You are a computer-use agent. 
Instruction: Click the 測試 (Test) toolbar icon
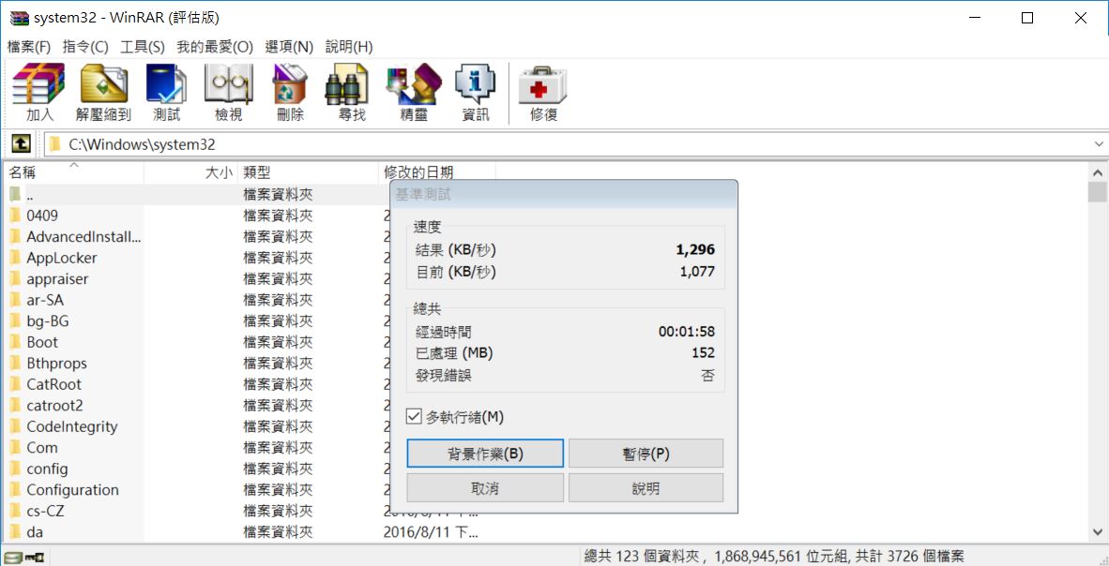(x=166, y=84)
